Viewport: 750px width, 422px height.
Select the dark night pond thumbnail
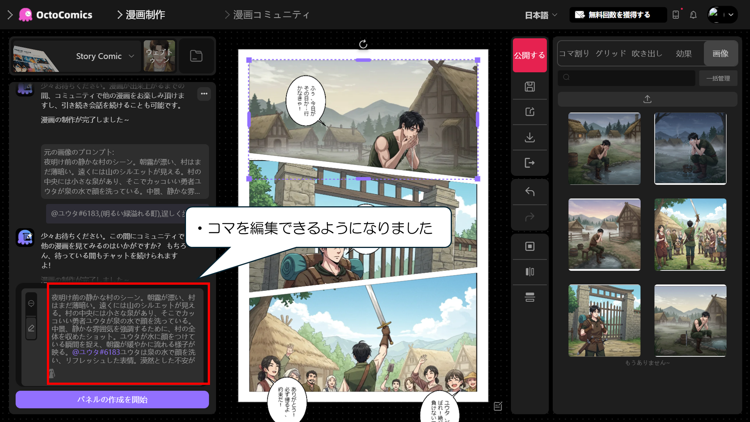tap(690, 149)
